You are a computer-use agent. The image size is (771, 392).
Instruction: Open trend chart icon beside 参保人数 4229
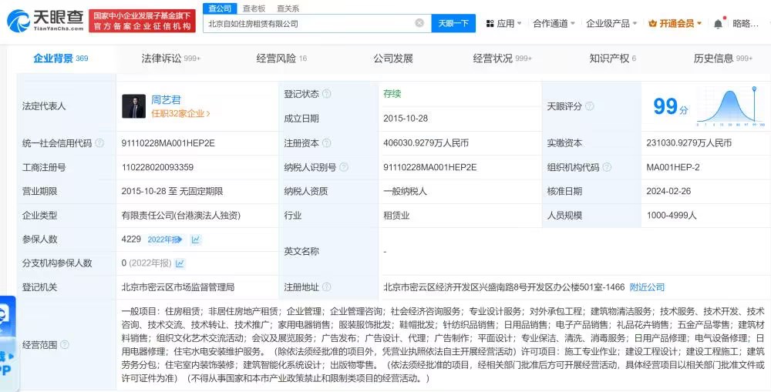196,240
